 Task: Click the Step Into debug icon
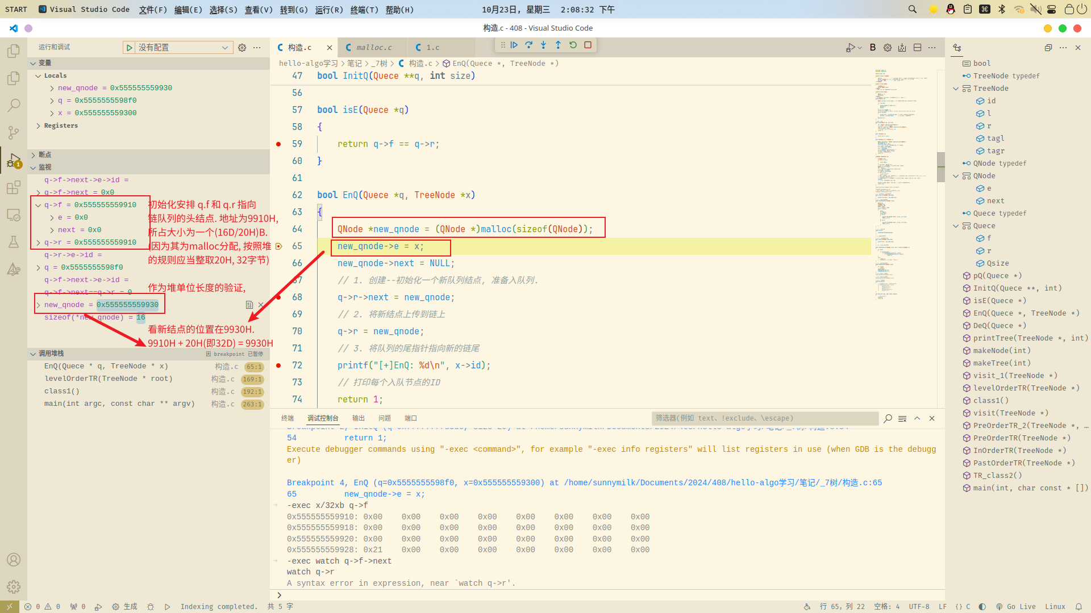(x=544, y=45)
